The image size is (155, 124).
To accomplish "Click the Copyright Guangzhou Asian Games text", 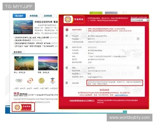I will (36, 99).
